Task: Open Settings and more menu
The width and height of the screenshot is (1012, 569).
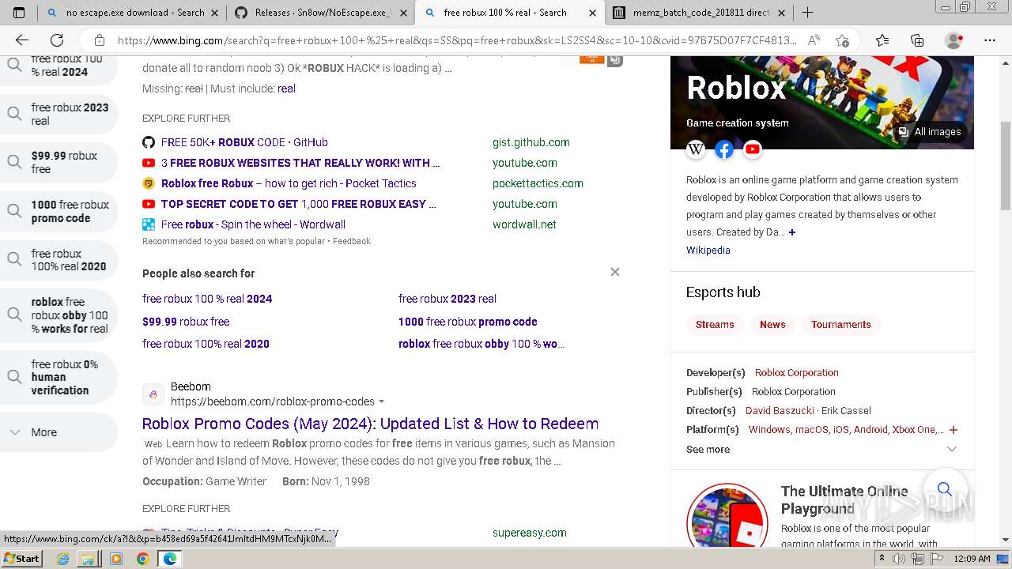Action: [x=990, y=40]
